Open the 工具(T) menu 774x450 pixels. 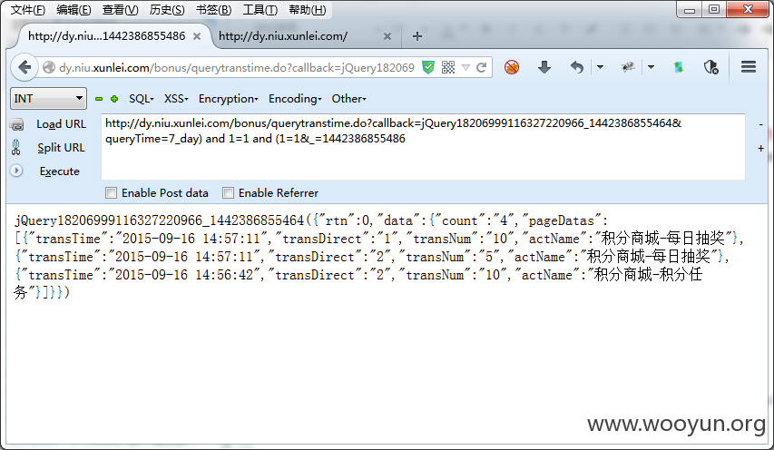260,9
